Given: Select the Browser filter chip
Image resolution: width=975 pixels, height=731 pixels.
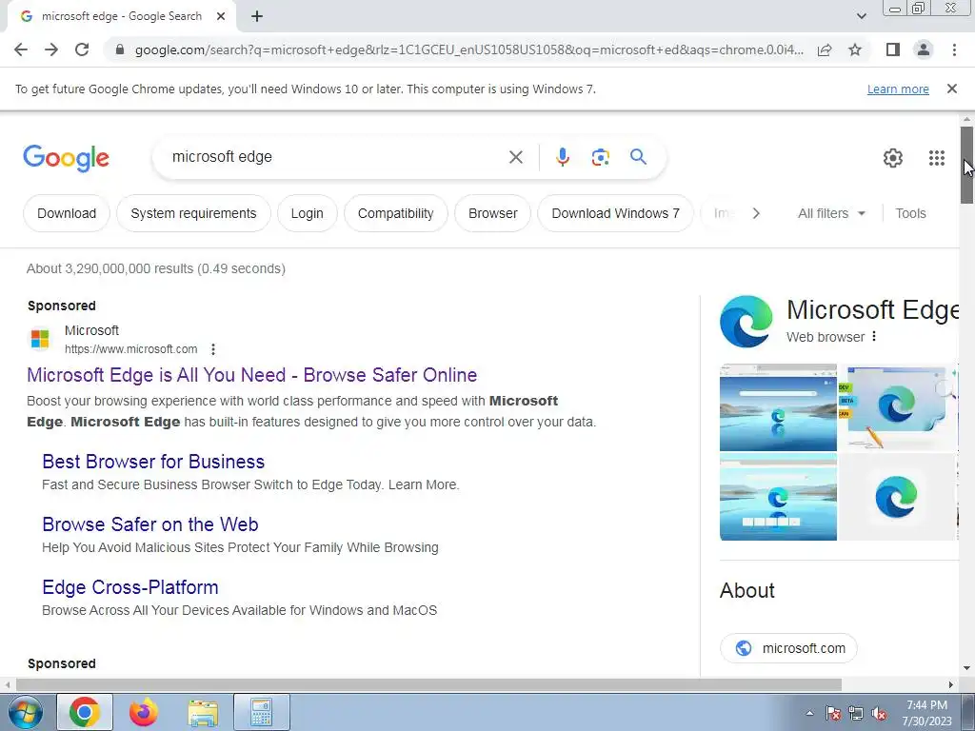Looking at the screenshot, I should [x=492, y=213].
